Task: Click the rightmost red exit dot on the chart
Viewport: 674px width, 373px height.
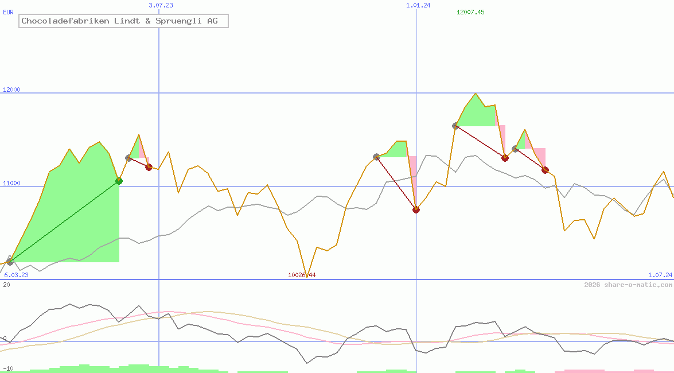Action: (x=545, y=170)
